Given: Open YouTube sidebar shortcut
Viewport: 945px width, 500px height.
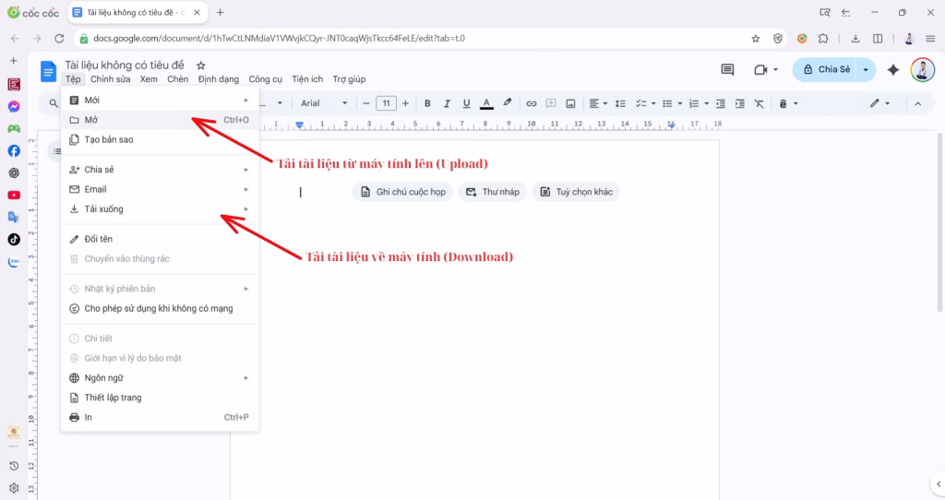Looking at the screenshot, I should click(14, 196).
